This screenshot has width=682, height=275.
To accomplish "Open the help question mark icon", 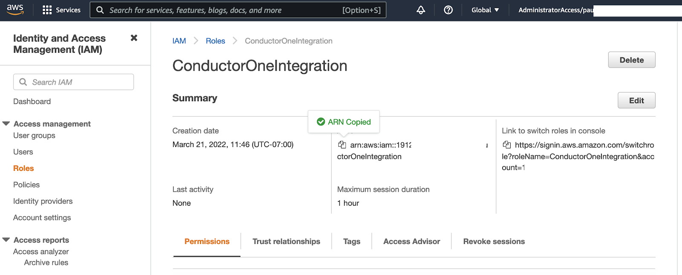I will tap(448, 10).
